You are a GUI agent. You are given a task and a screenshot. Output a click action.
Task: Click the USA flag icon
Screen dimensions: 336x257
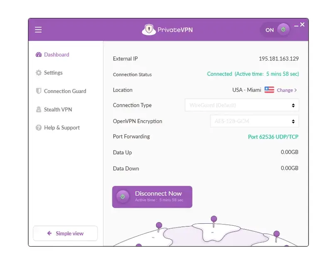click(269, 90)
